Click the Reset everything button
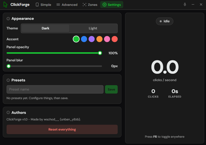206x145 pixels. click(62, 130)
